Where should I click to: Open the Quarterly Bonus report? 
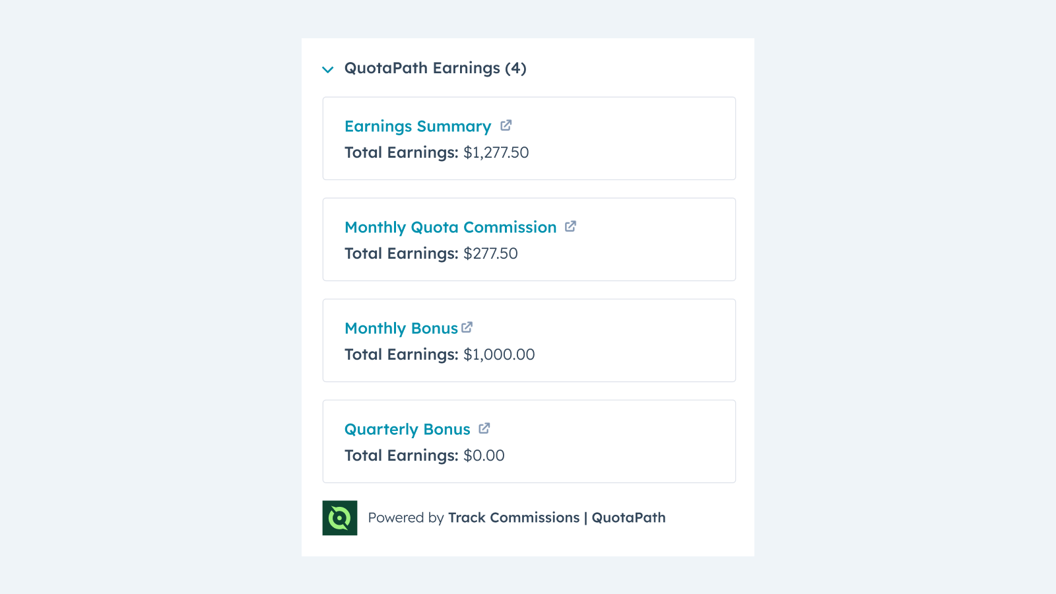click(x=407, y=429)
